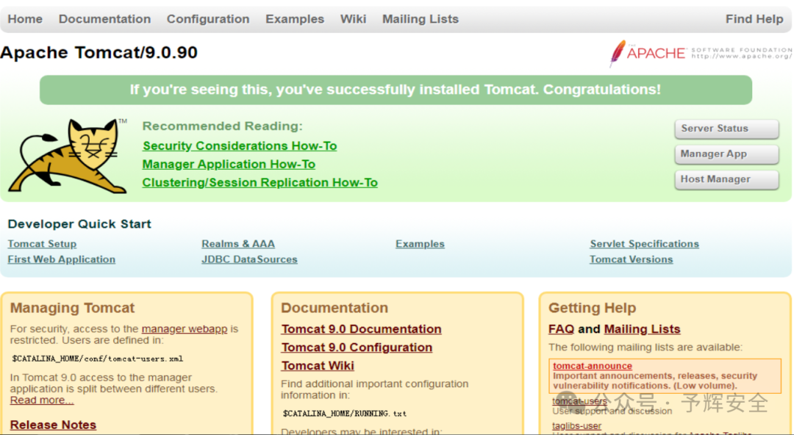
Task: Click Find Help in the top bar
Action: pos(754,19)
